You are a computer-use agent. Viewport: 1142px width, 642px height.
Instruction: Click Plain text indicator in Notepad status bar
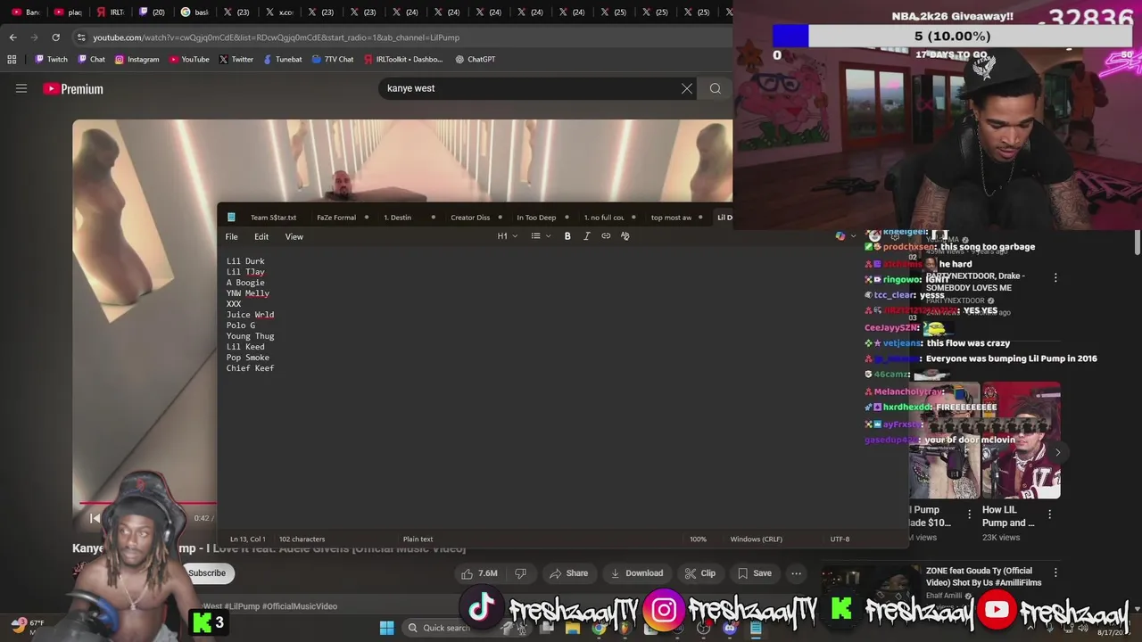pyautogui.click(x=418, y=539)
